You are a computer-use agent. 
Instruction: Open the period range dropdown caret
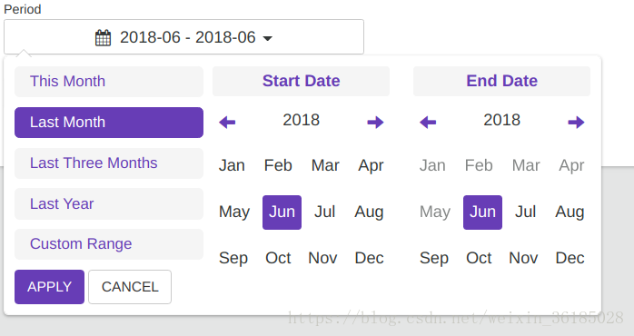point(267,38)
